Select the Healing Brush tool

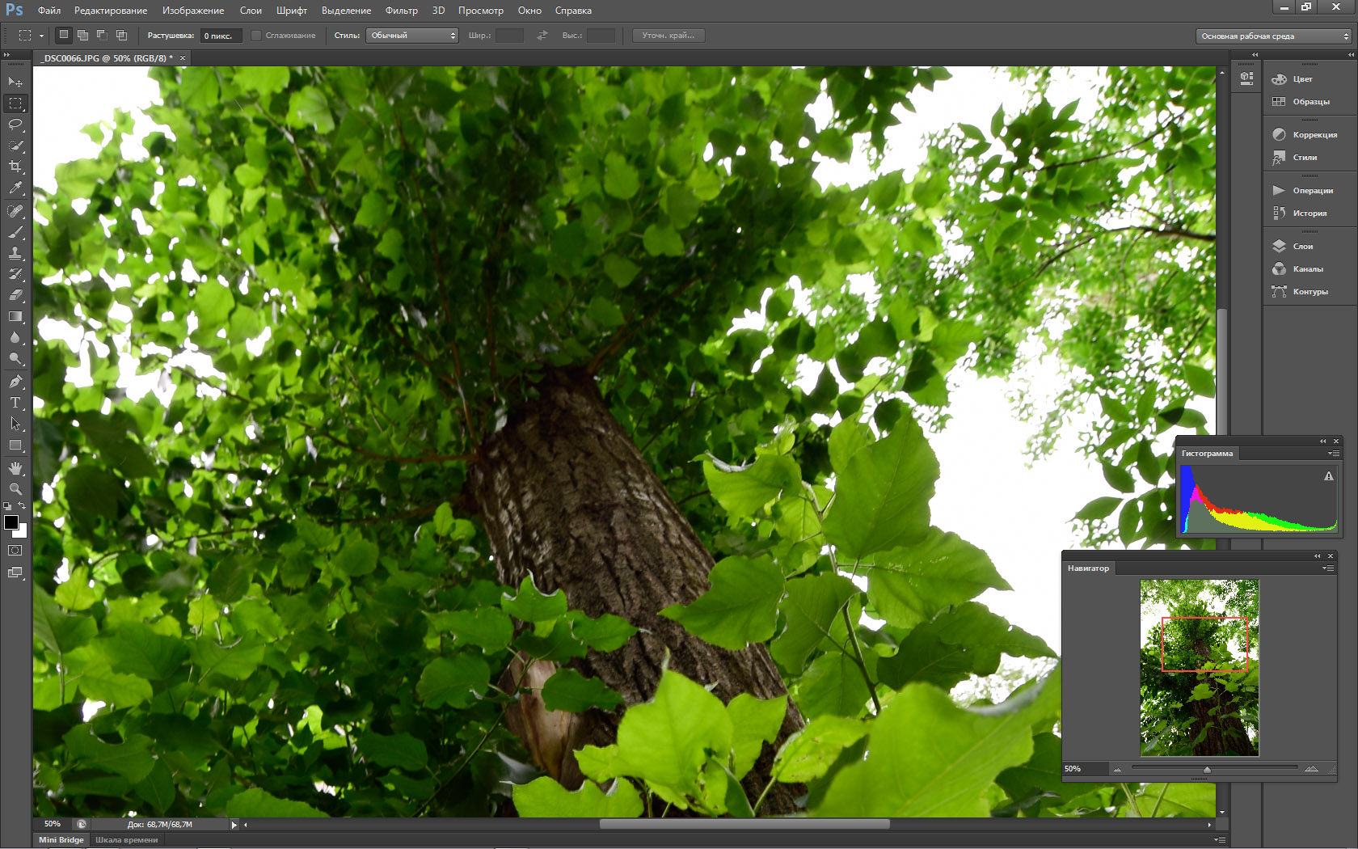coord(15,211)
